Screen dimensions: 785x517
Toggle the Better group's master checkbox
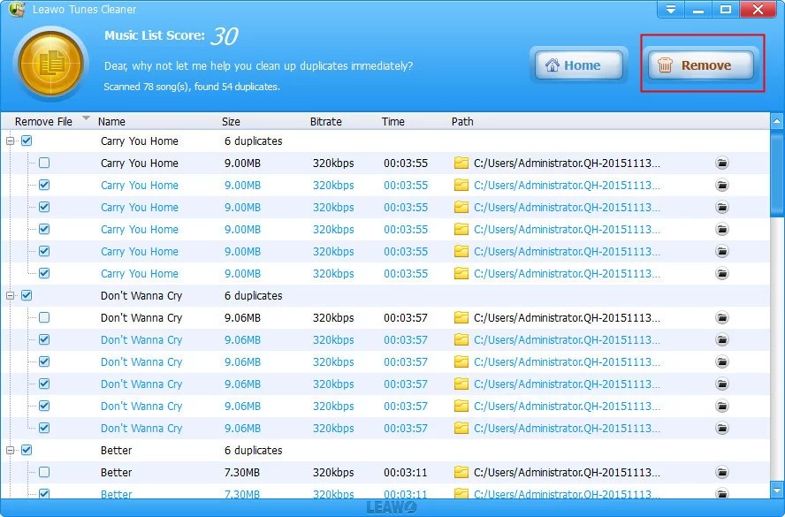pyautogui.click(x=26, y=450)
